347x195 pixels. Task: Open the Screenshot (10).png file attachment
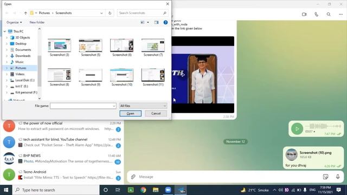point(291,154)
